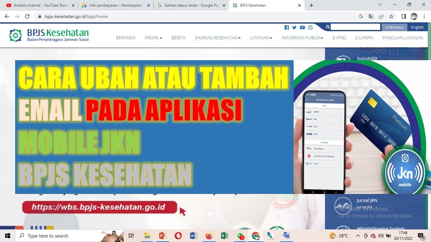Click the Windows taskbar search box
431x242 pixels.
click(70, 236)
